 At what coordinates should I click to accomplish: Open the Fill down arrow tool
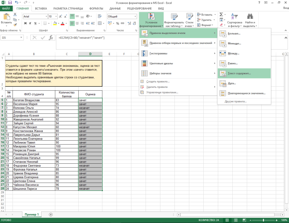pos(221,20)
